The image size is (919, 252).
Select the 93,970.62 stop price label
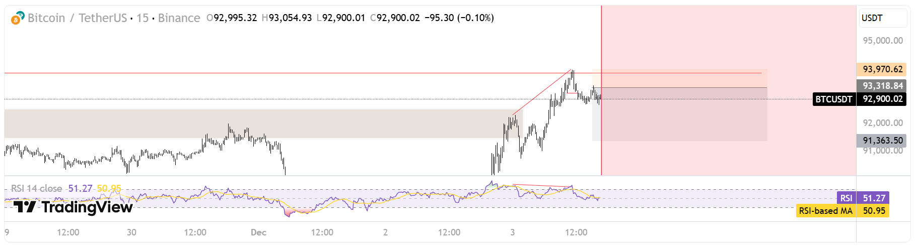(x=882, y=69)
